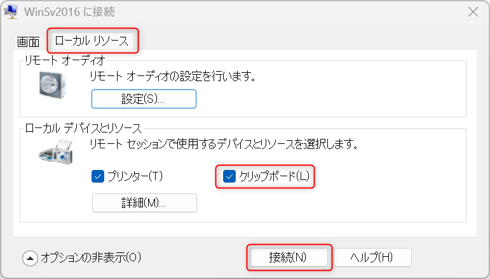Click the ローカル デバイスとリソース group heading
The image size is (490, 279).
click(x=83, y=128)
